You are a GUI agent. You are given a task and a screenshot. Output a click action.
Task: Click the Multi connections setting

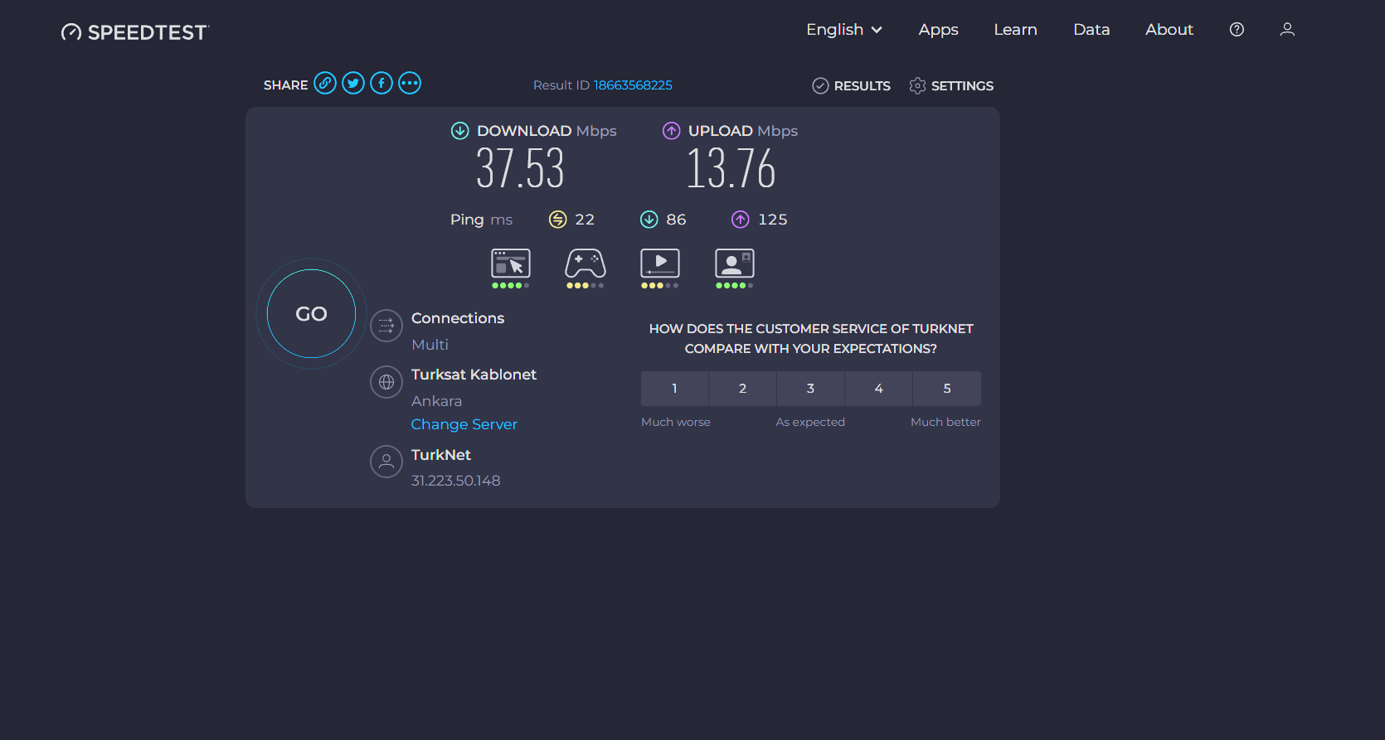pos(430,345)
